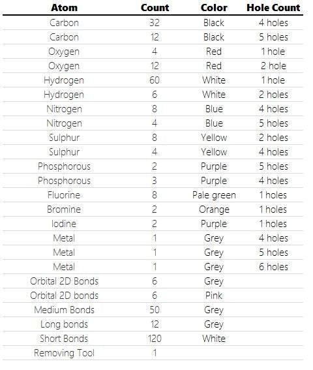The height and width of the screenshot is (370, 313).
Task: Click the Color column header
Action: 214,8
